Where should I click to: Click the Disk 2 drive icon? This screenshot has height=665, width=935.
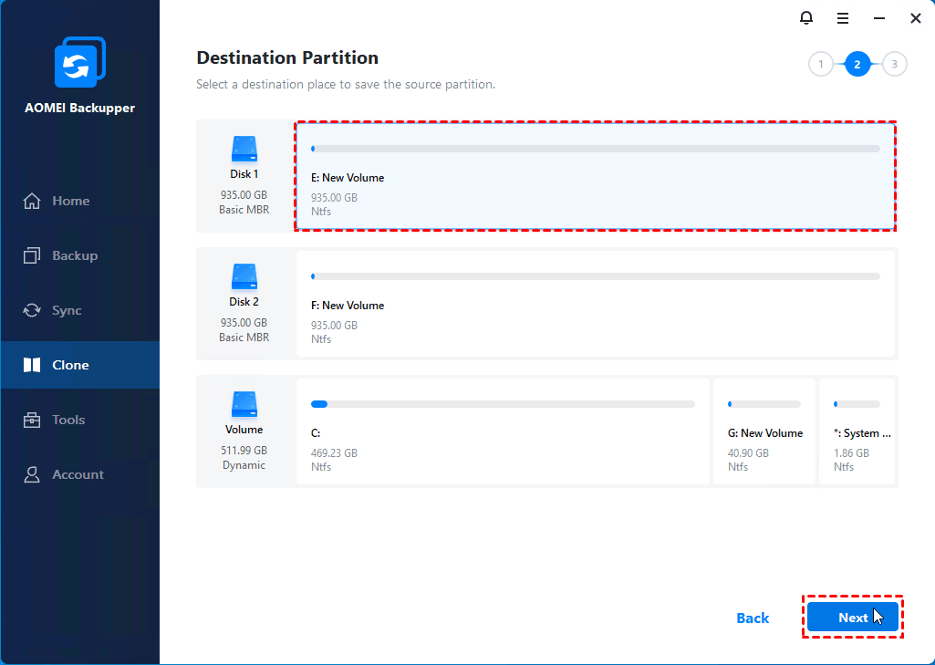coord(244,276)
